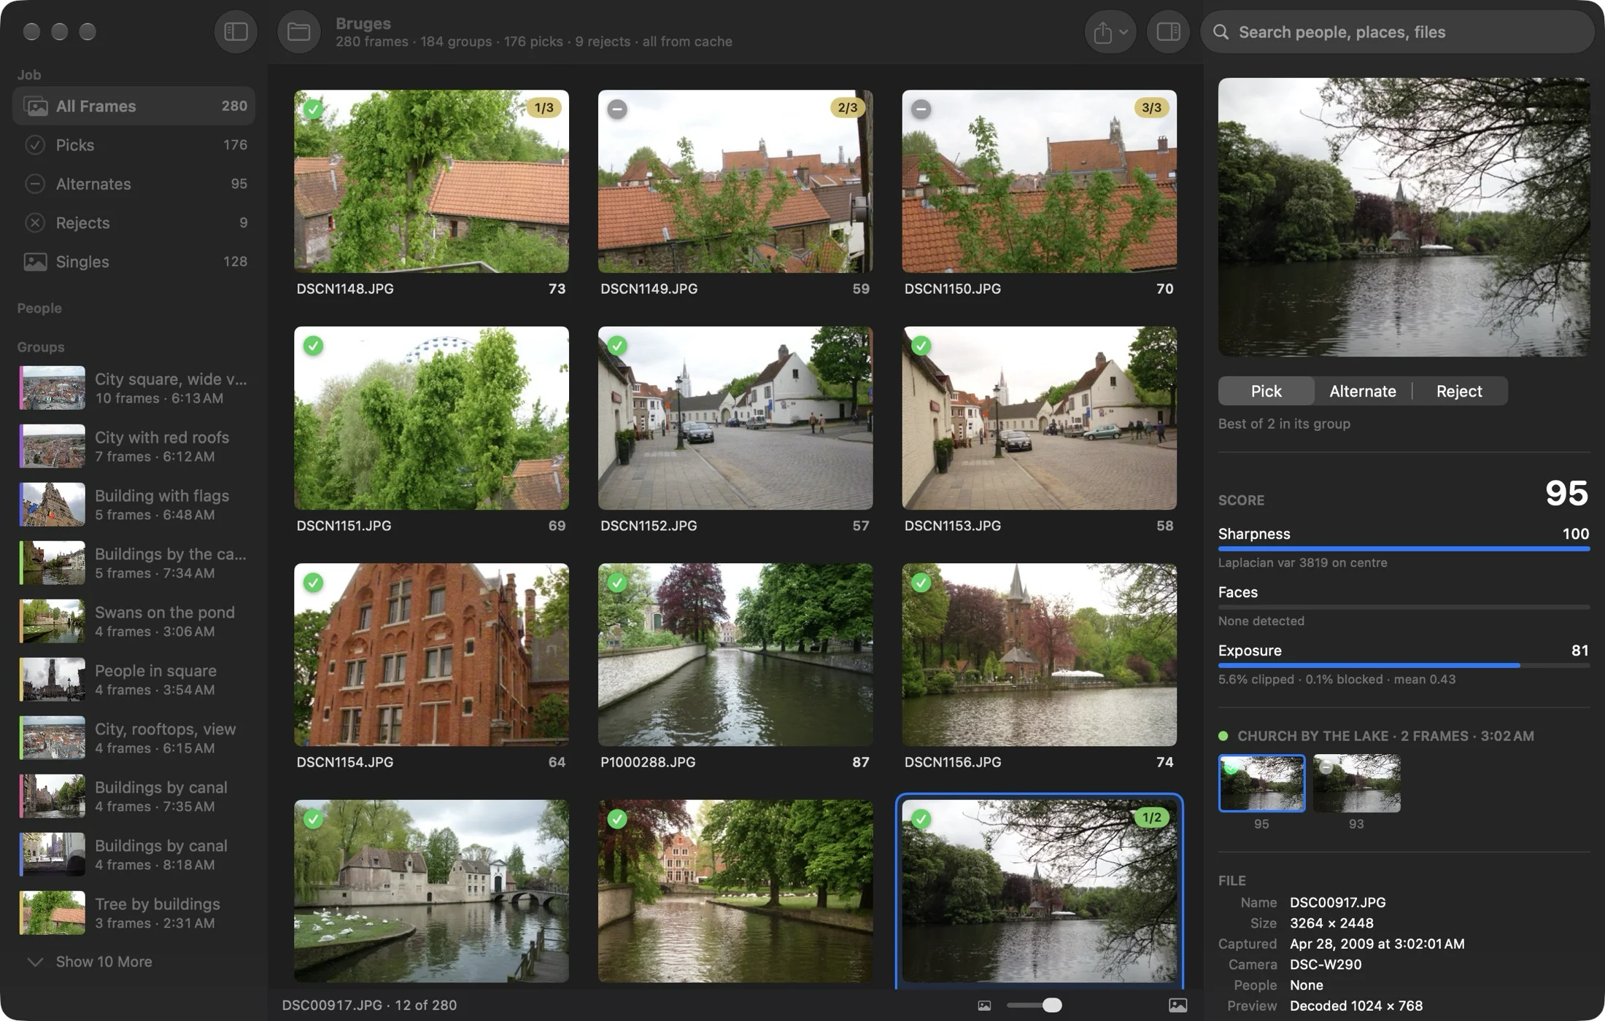Click the Exposure score bar
The image size is (1605, 1021).
point(1404,665)
